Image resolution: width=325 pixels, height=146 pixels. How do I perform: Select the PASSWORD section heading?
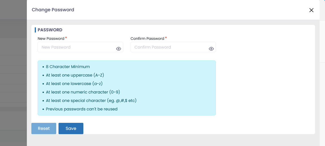[50, 30]
